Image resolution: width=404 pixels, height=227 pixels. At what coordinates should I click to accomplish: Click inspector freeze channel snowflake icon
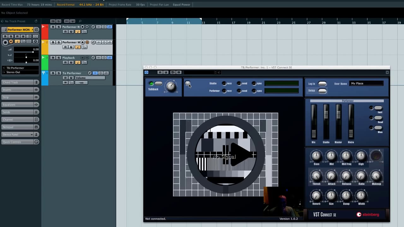pyautogui.click(x=35, y=41)
